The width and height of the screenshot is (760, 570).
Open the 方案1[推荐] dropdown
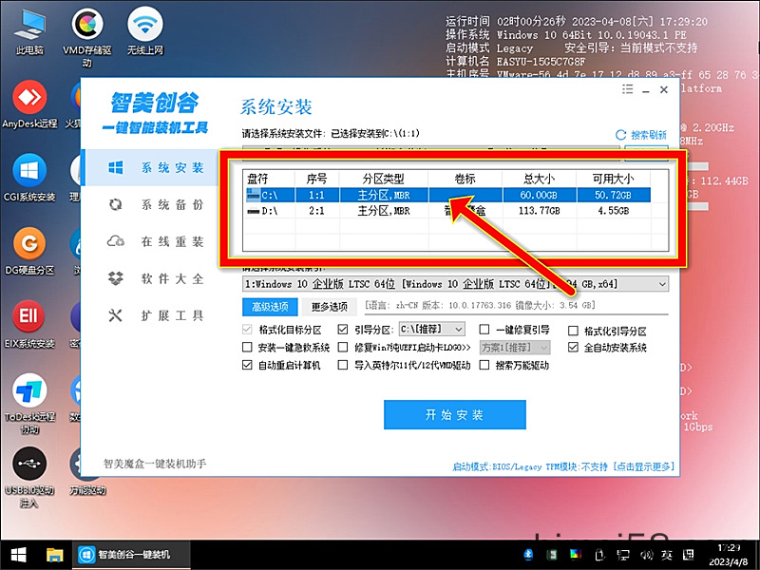(x=515, y=348)
